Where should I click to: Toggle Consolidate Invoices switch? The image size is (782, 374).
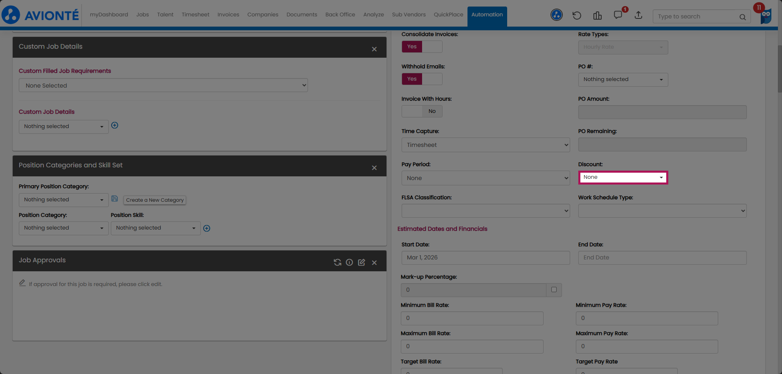tap(422, 47)
